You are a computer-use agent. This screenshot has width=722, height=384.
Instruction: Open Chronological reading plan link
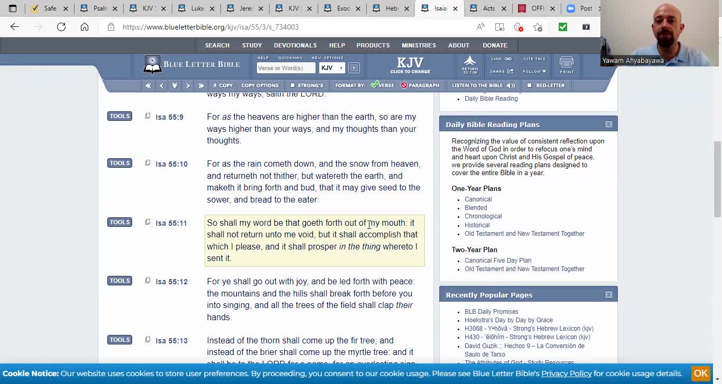click(x=483, y=216)
